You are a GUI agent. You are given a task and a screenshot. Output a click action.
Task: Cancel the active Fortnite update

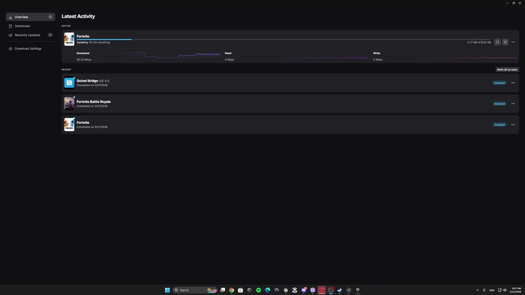tap(505, 42)
